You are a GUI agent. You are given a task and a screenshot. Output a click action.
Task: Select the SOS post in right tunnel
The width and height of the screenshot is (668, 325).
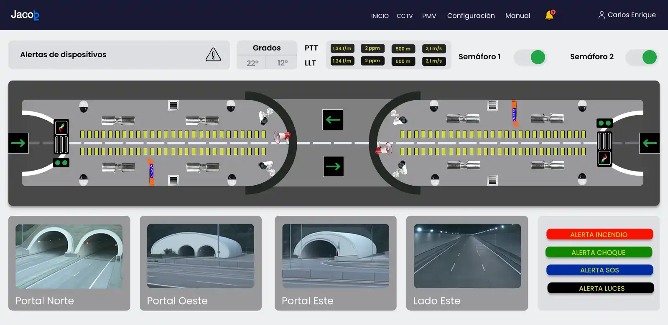[515, 113]
